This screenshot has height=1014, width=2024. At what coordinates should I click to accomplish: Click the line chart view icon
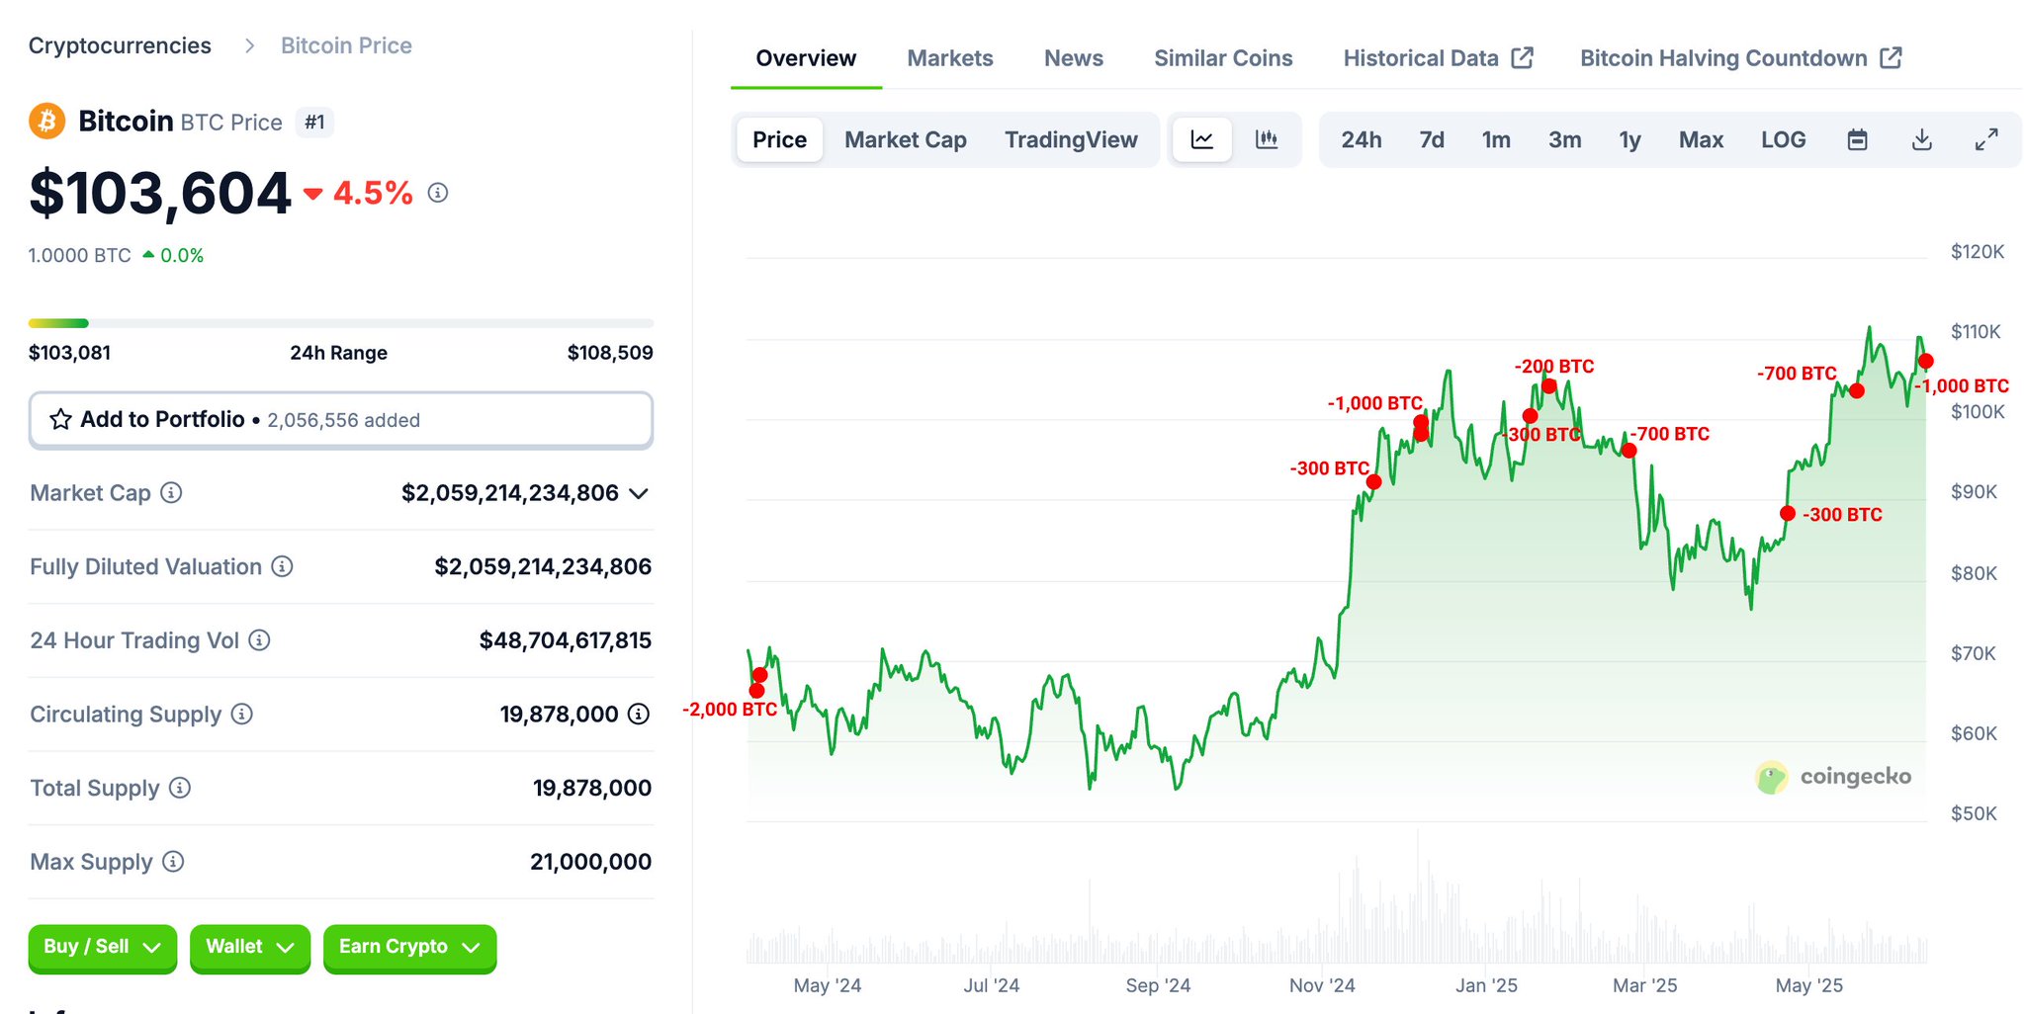tap(1201, 139)
